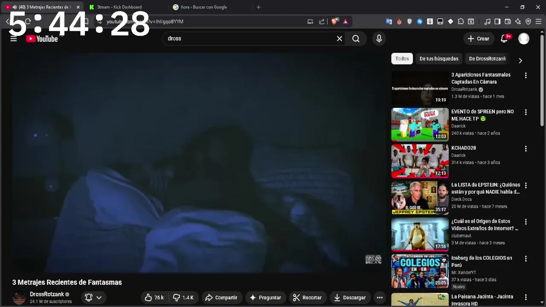The height and width of the screenshot is (307, 546).
Task: Open options for 'Iceberg de los COLEGIOS' video
Action: pyautogui.click(x=526, y=259)
